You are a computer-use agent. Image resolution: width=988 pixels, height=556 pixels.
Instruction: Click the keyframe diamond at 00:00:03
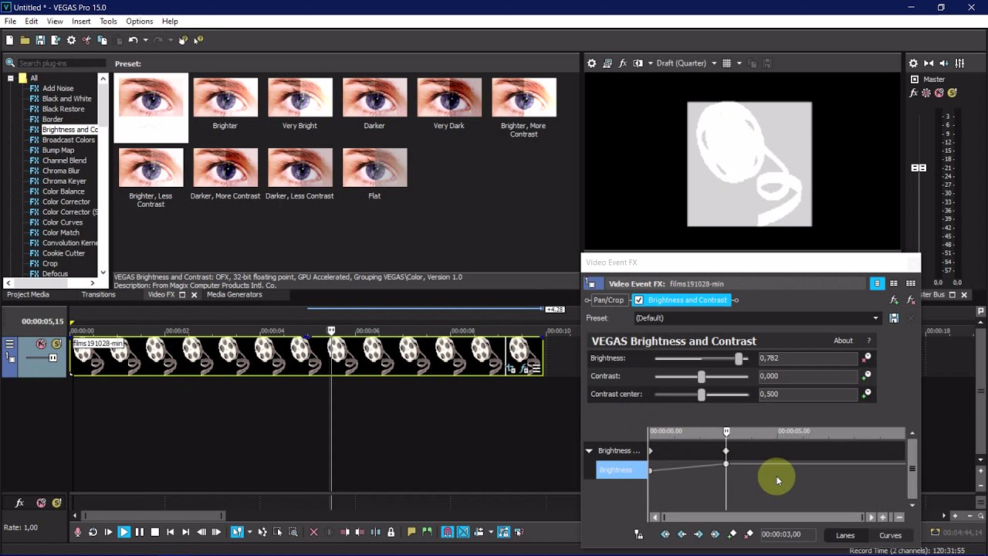(726, 451)
